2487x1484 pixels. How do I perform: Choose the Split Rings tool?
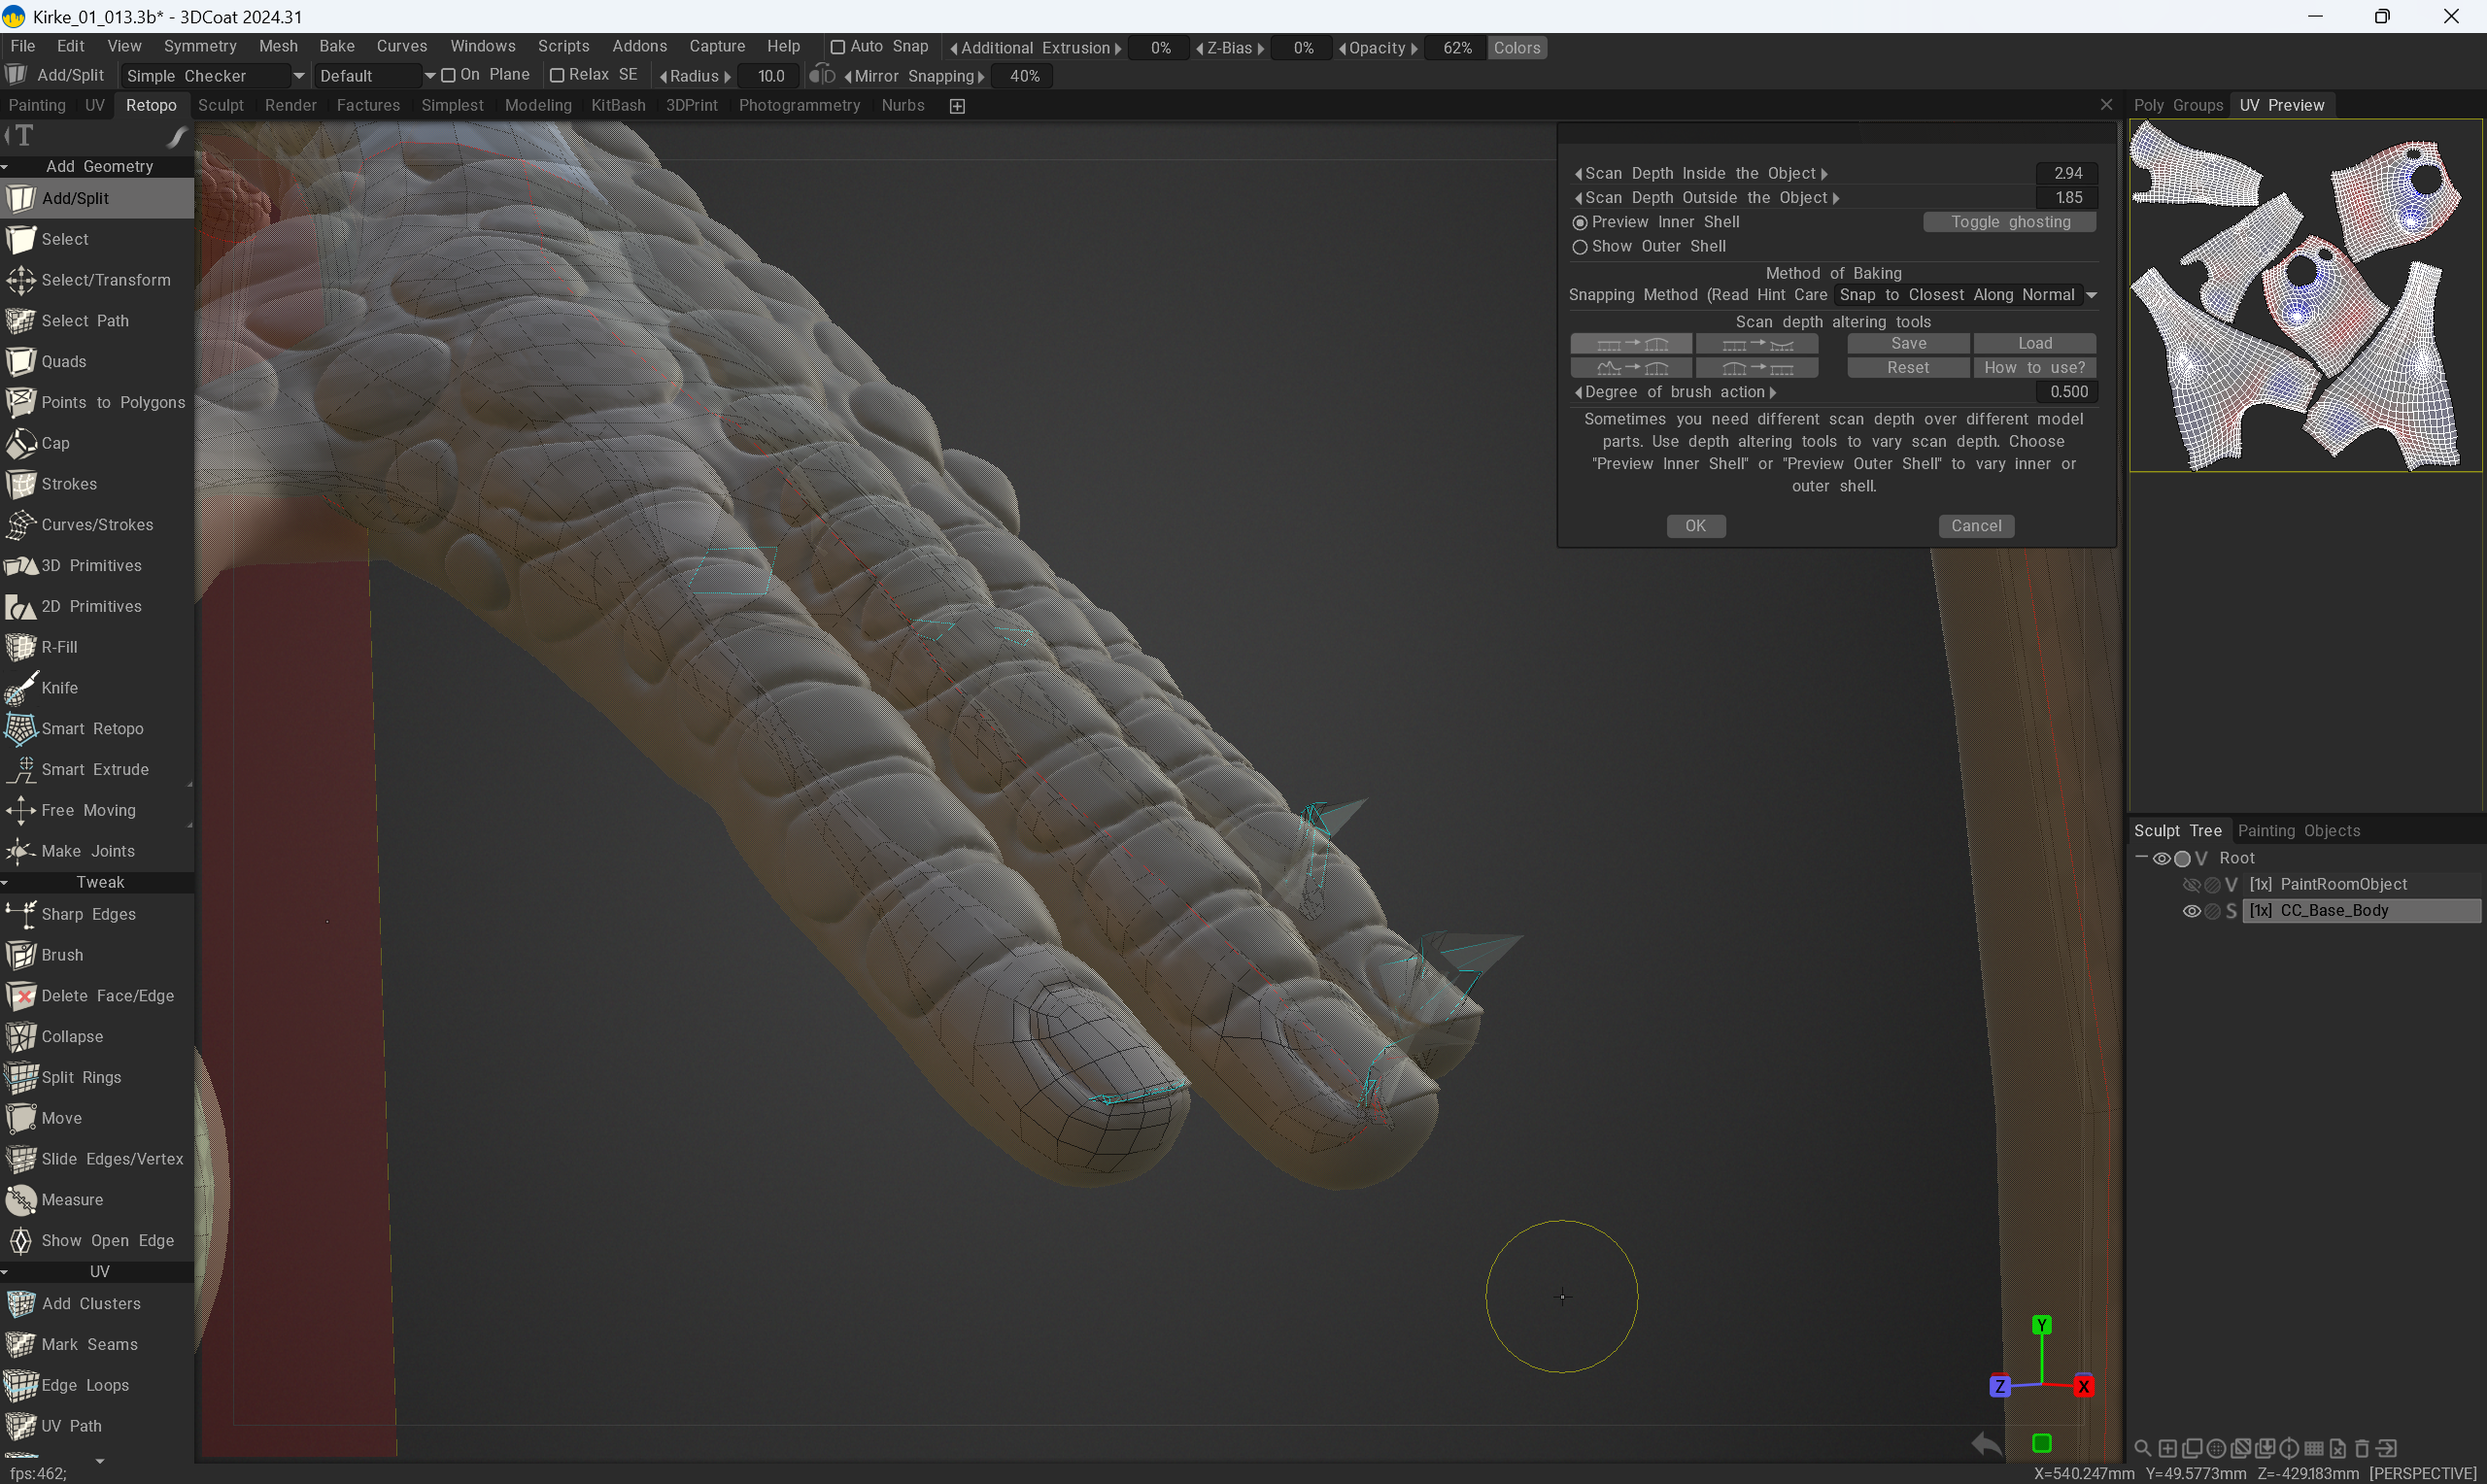[81, 1077]
